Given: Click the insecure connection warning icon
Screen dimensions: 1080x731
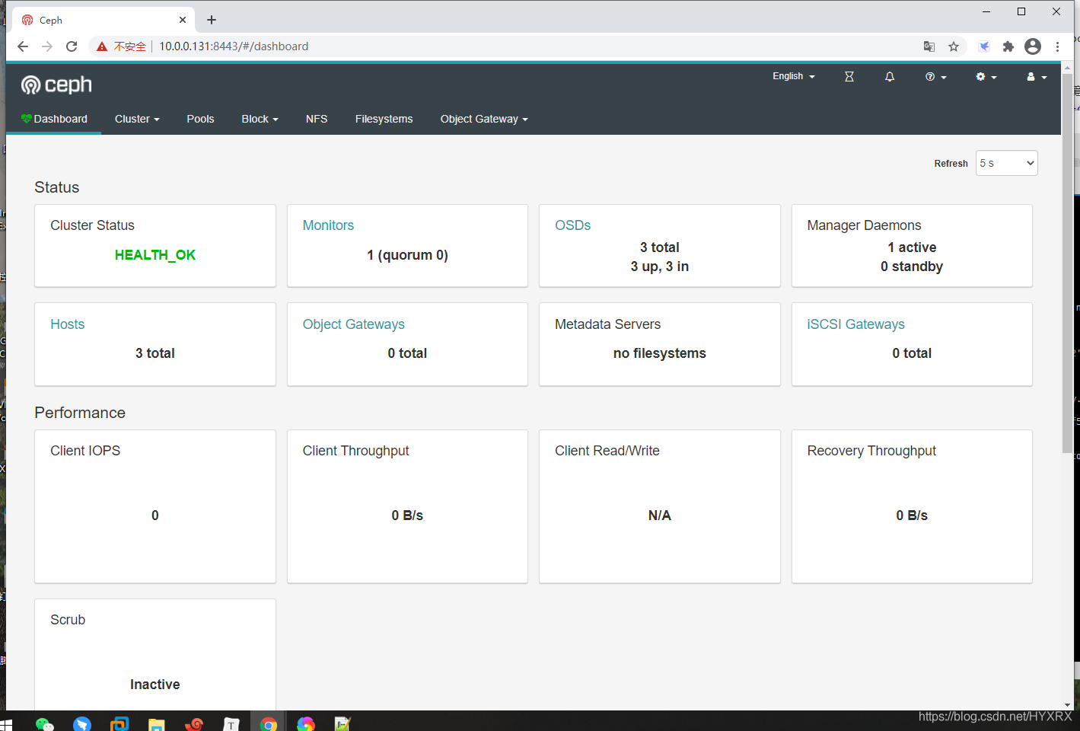Looking at the screenshot, I should [102, 46].
